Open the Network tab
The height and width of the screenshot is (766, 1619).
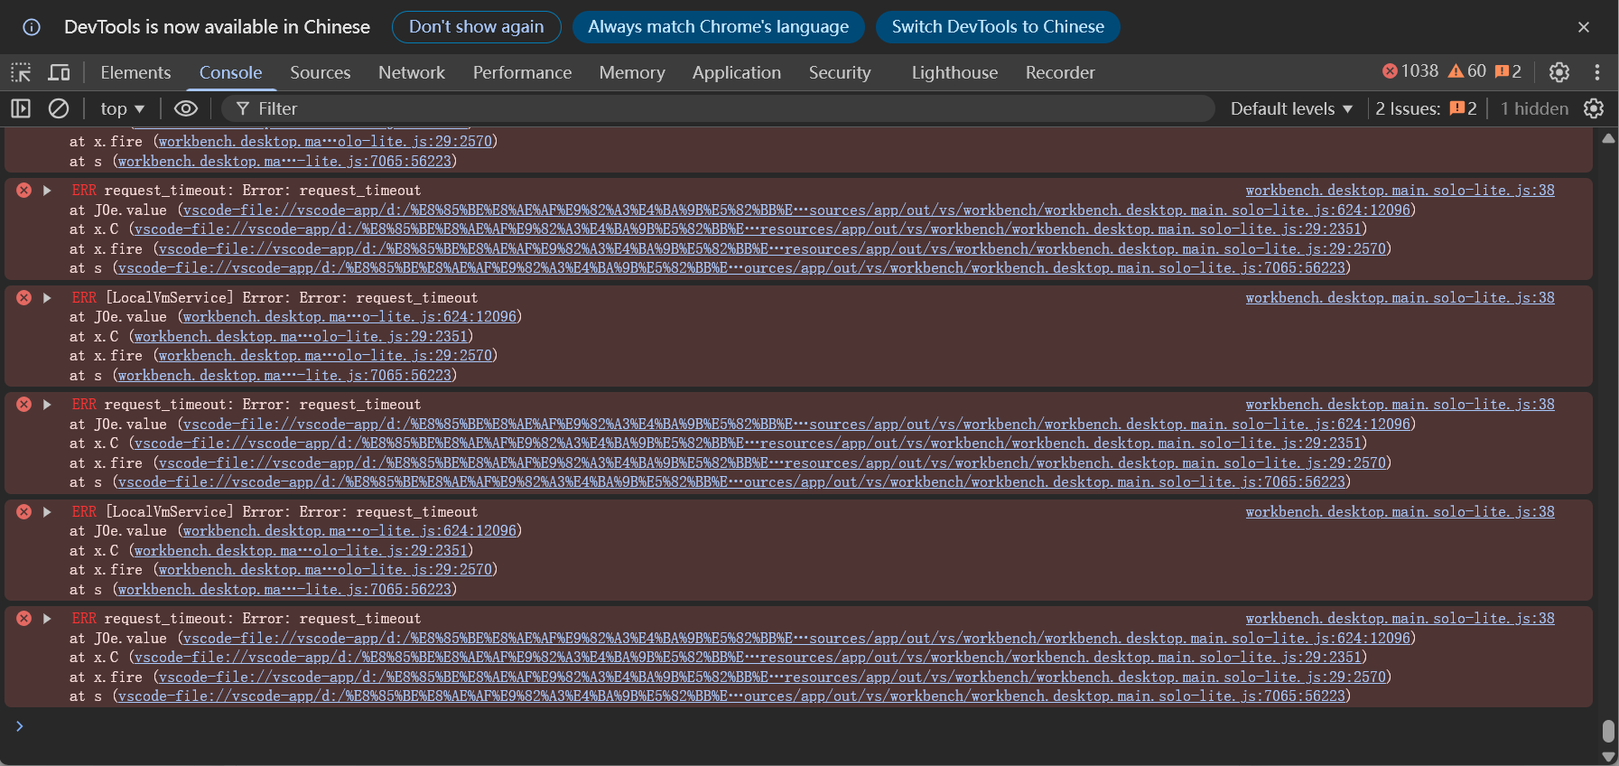click(x=412, y=72)
